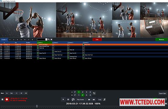
Task: Select P on channel B row
Action: 75,95
